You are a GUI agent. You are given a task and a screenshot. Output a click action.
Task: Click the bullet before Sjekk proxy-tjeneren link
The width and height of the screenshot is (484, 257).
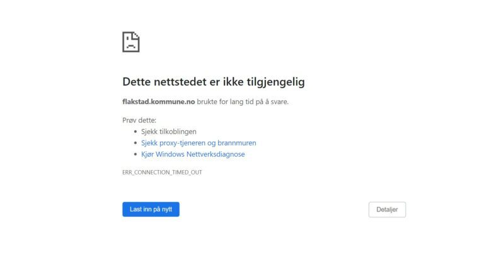[135, 143]
